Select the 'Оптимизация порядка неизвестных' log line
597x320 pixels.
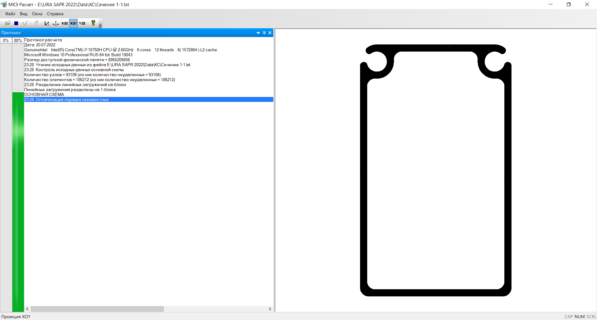pyautogui.click(x=72, y=99)
